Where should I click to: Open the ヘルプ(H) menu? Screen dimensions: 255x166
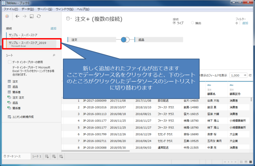(83, 9)
